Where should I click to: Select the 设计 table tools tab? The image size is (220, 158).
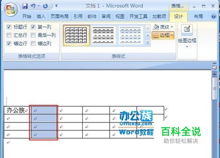click(x=178, y=17)
